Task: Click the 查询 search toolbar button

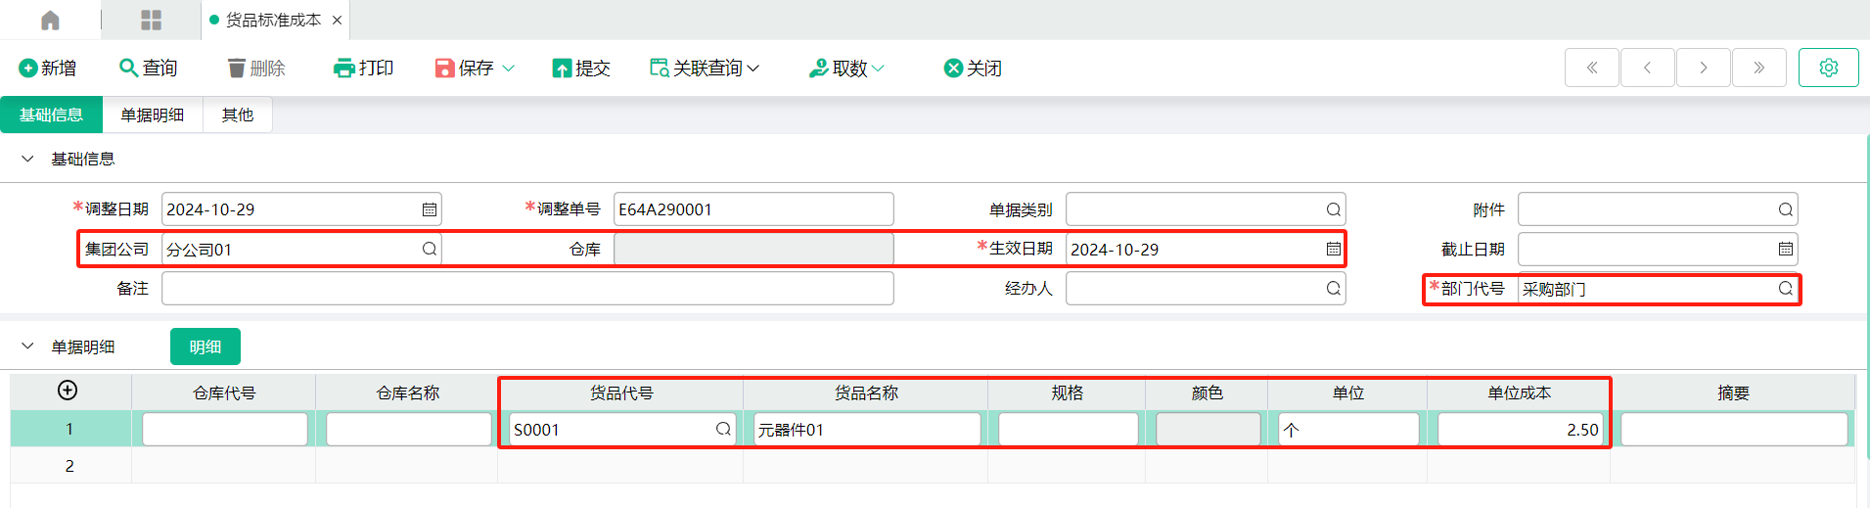Action: click(x=149, y=68)
